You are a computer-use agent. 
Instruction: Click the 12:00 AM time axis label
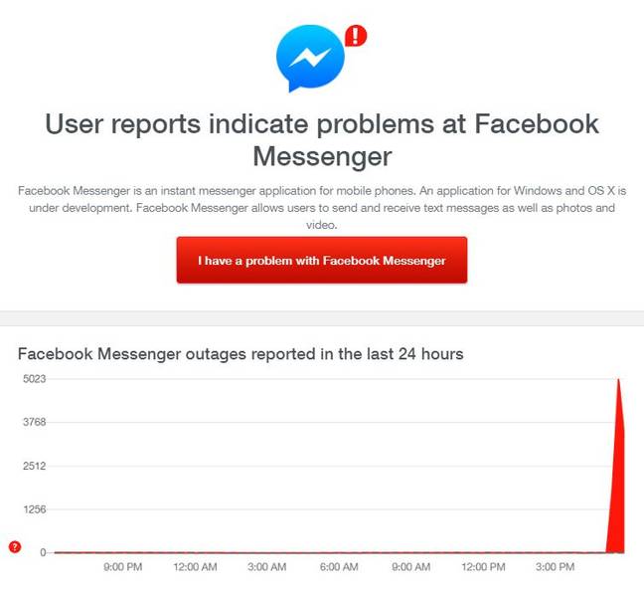195,567
